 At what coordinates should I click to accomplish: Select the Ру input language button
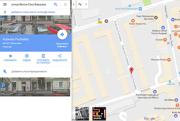(x=80, y=4)
